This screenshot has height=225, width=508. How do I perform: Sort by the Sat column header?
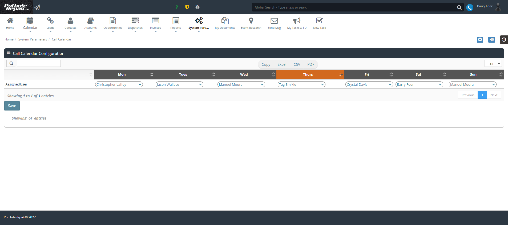tap(421, 75)
